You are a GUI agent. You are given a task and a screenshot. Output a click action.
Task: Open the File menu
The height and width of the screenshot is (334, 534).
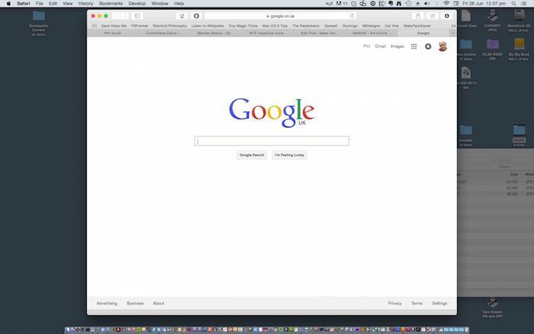[x=40, y=3]
